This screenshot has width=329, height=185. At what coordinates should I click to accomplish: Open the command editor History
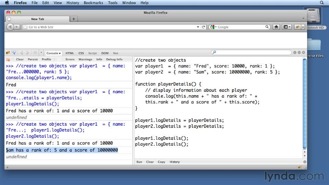point(174,162)
